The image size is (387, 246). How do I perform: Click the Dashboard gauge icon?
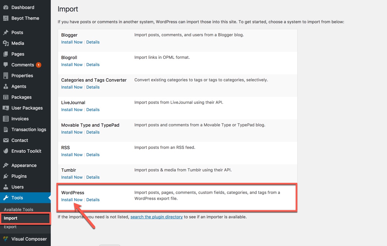tap(6, 7)
